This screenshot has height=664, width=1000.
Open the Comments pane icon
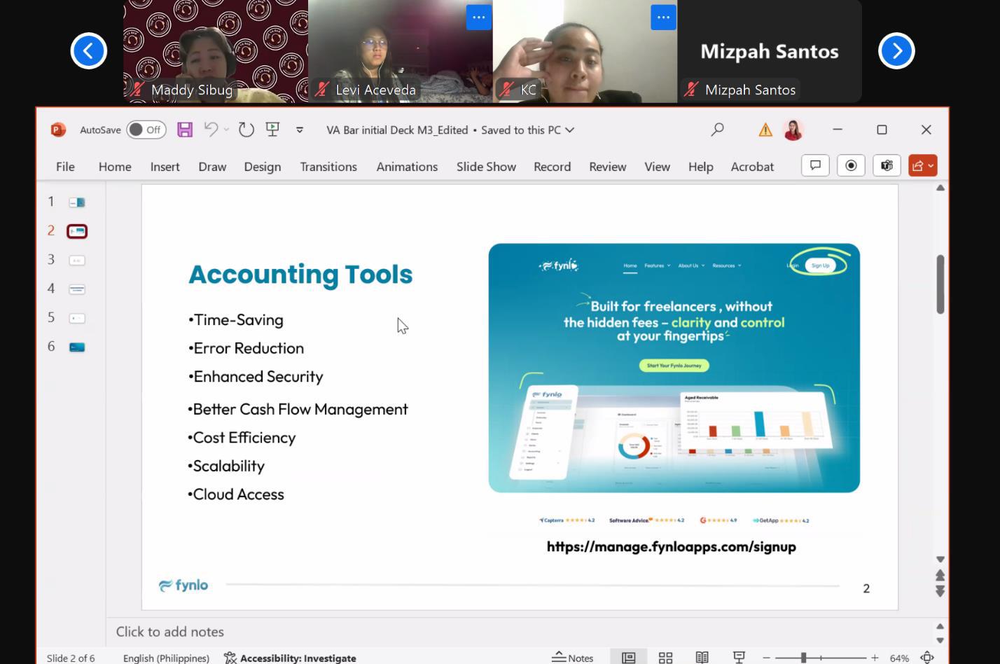click(815, 166)
